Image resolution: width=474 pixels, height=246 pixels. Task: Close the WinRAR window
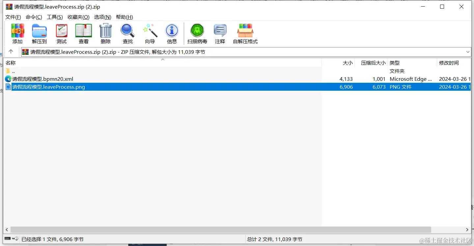tap(461, 7)
